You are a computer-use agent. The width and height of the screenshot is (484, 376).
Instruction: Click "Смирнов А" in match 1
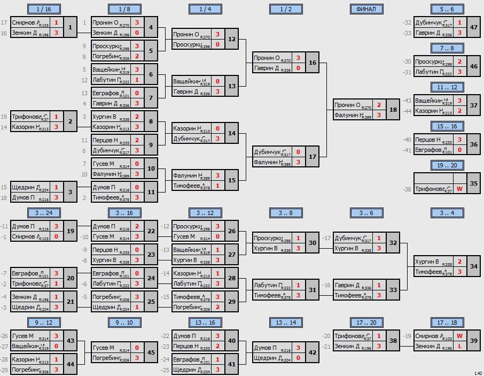pyautogui.click(x=26, y=22)
